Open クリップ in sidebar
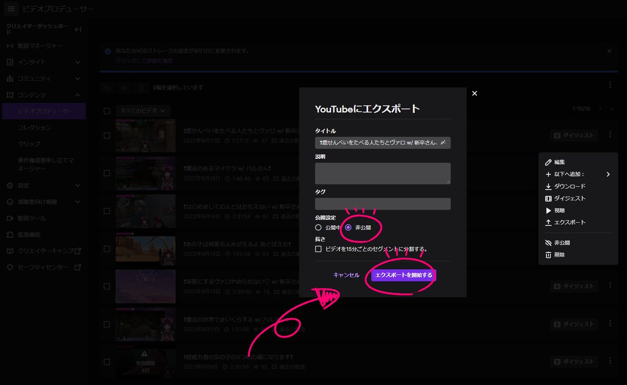Viewport: 627px width, 385px height. point(29,144)
